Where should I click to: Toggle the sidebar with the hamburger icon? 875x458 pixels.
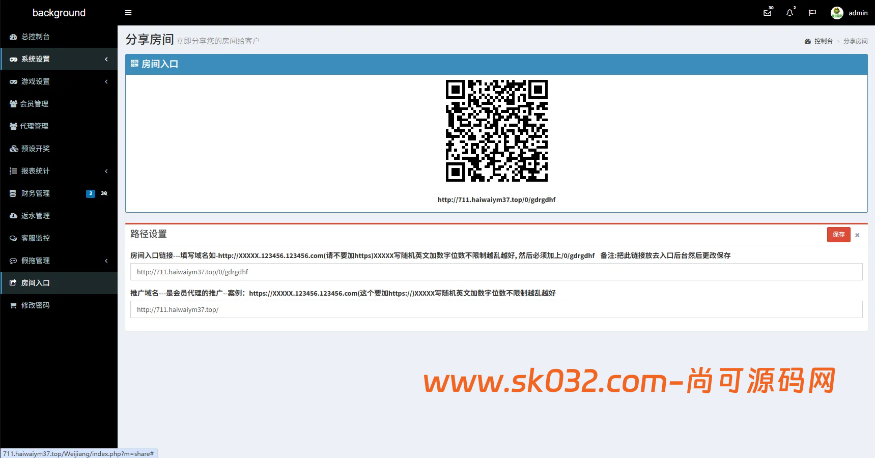point(128,13)
